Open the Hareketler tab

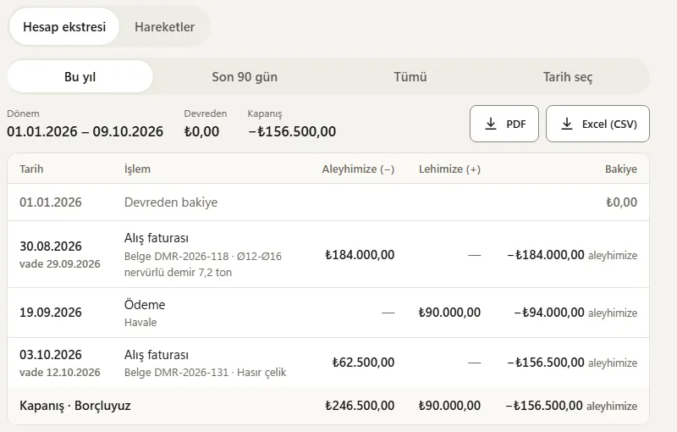tap(164, 27)
